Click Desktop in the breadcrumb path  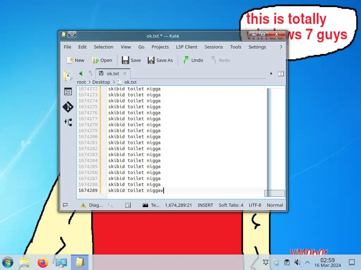click(x=101, y=82)
